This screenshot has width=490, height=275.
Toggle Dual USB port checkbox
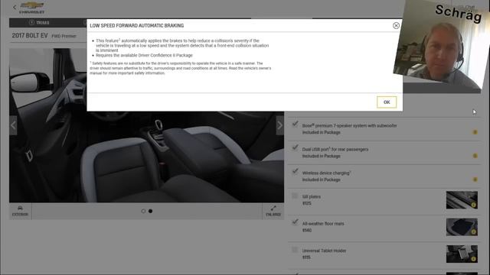coord(295,147)
